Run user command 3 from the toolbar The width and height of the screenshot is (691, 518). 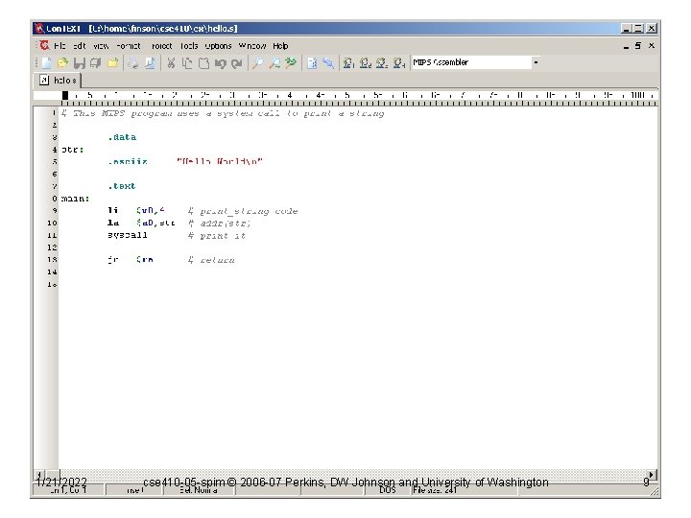pos(382,63)
